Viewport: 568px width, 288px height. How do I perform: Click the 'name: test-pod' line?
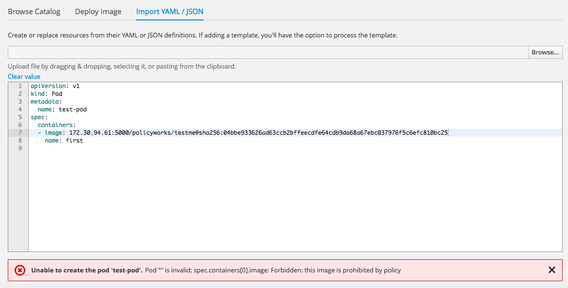pos(62,109)
